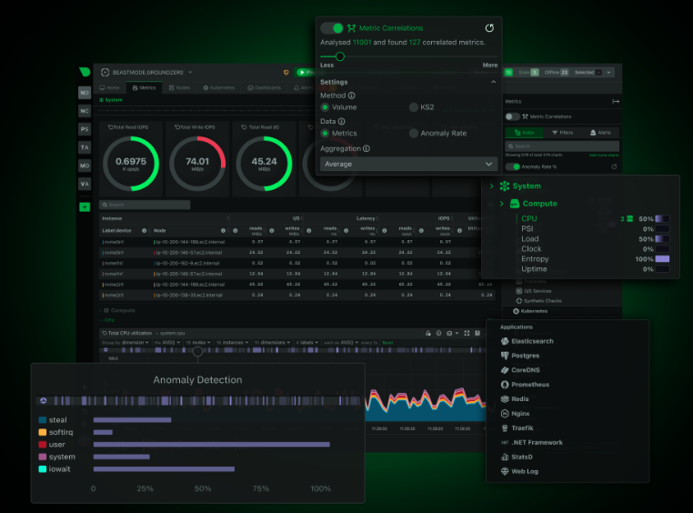The image size is (693, 513).
Task: Open the 18 instances dropdown
Action: (232, 342)
